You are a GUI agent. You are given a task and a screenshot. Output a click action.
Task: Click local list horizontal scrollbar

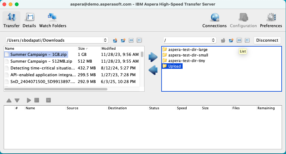coord(56,89)
